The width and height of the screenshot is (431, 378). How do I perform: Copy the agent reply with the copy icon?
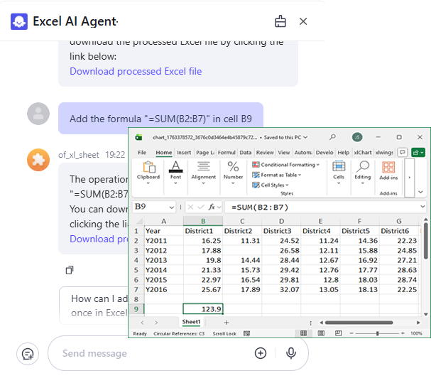tap(70, 270)
